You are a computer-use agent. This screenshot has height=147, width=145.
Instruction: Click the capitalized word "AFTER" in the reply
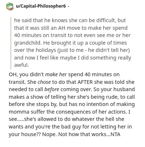(x=85, y=82)
